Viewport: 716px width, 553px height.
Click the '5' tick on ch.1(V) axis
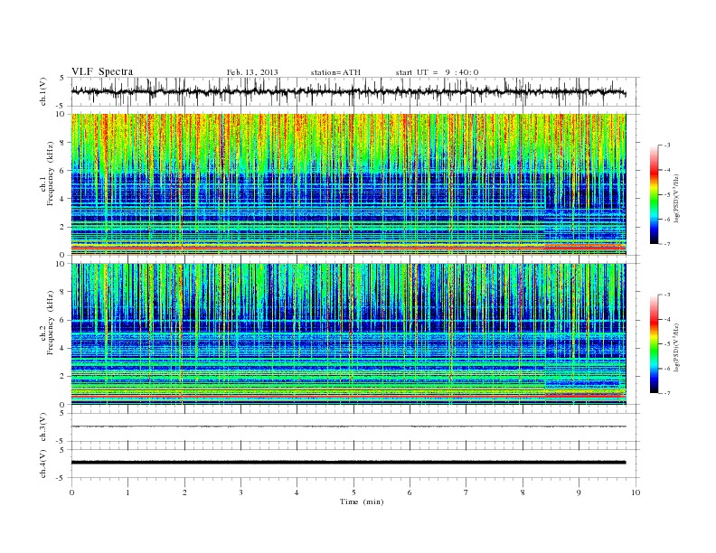coord(62,78)
